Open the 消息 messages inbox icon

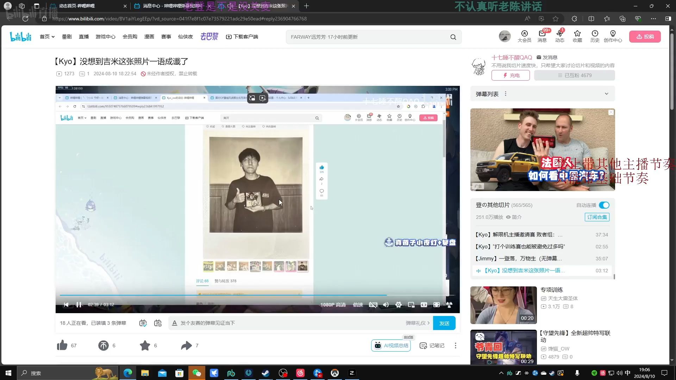tap(542, 36)
